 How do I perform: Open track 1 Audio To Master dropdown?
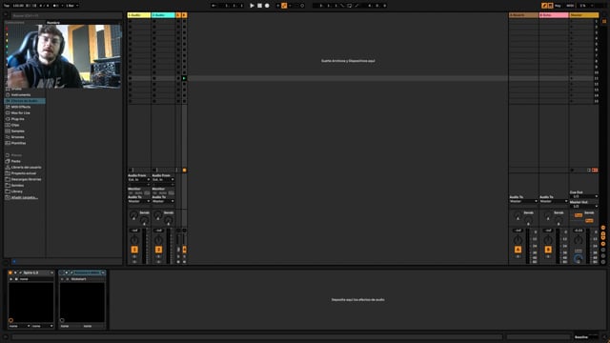[x=139, y=201]
